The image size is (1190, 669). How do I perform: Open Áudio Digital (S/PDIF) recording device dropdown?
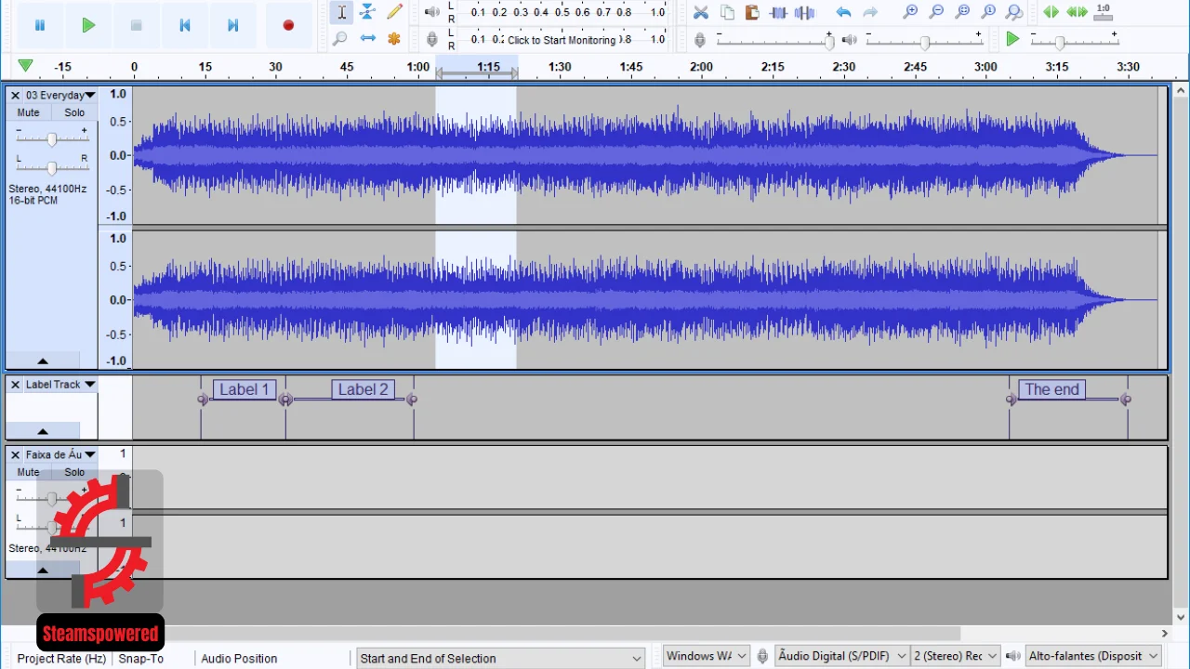pos(842,656)
